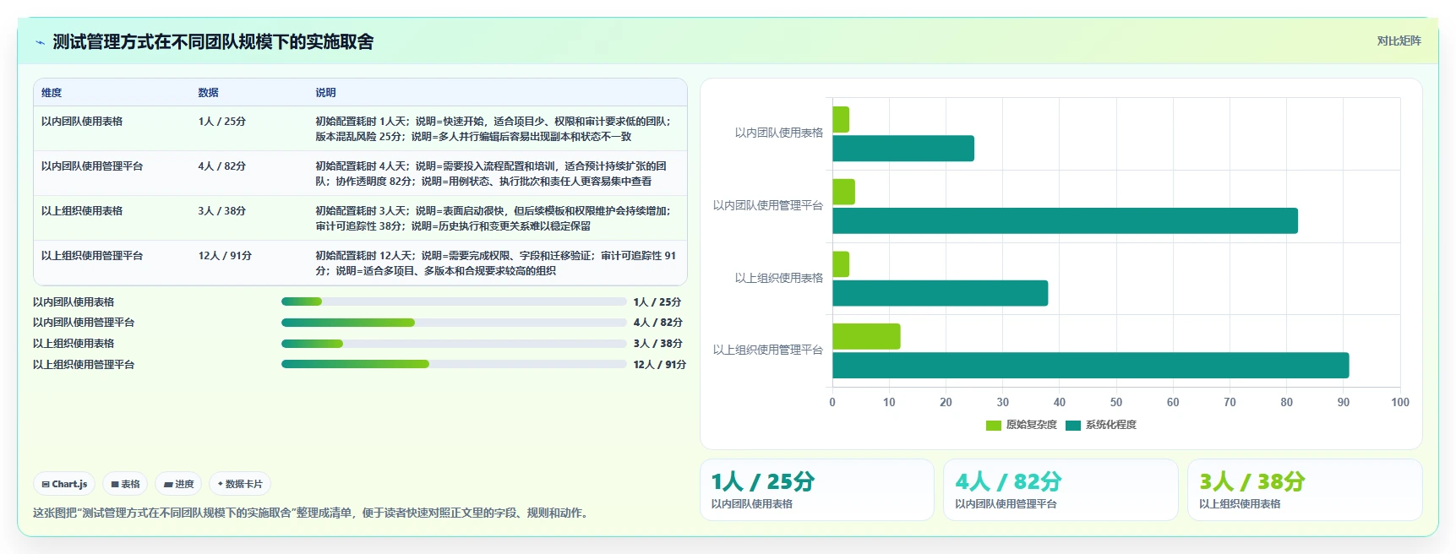Click the table row label 以内团队使用管理平台
This screenshot has height=554, width=1456.
[92, 166]
